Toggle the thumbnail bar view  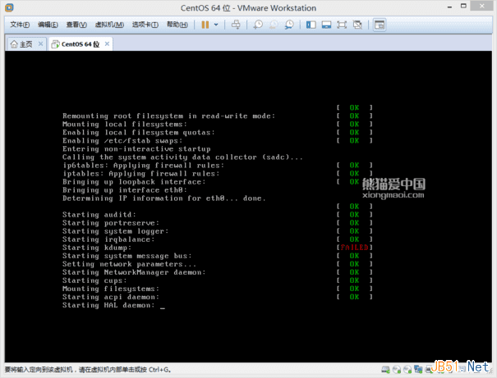[x=326, y=25]
